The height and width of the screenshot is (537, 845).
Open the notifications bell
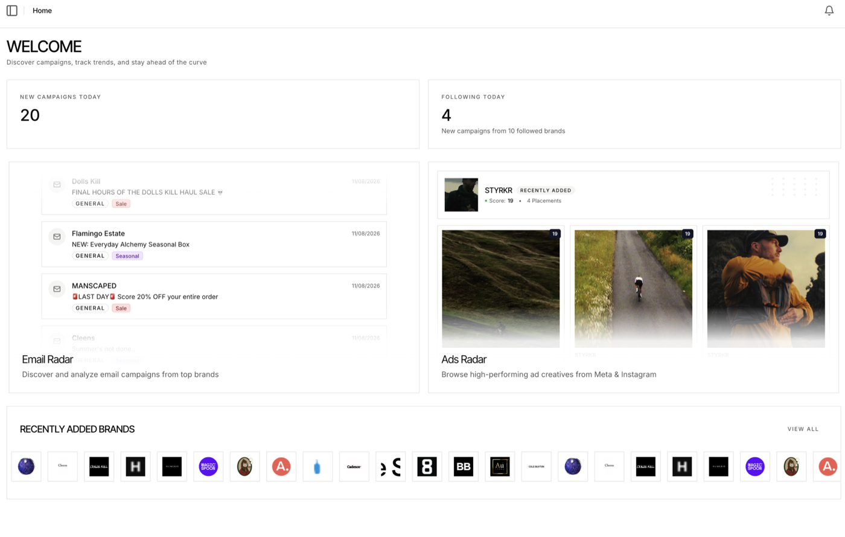(x=829, y=11)
